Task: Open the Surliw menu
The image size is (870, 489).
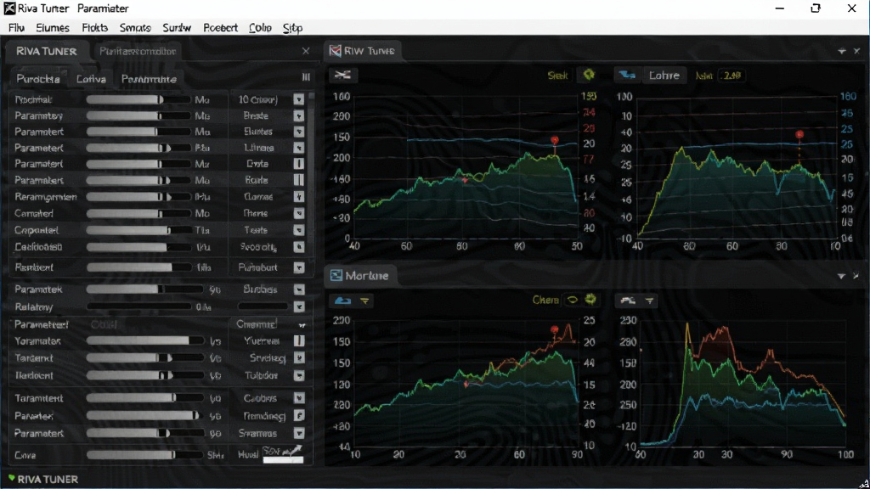Action: click(x=177, y=28)
